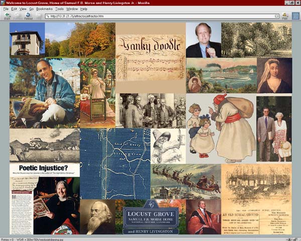Open the Window menu
The height and width of the screenshot is (241, 301).
pyautogui.click(x=72, y=9)
